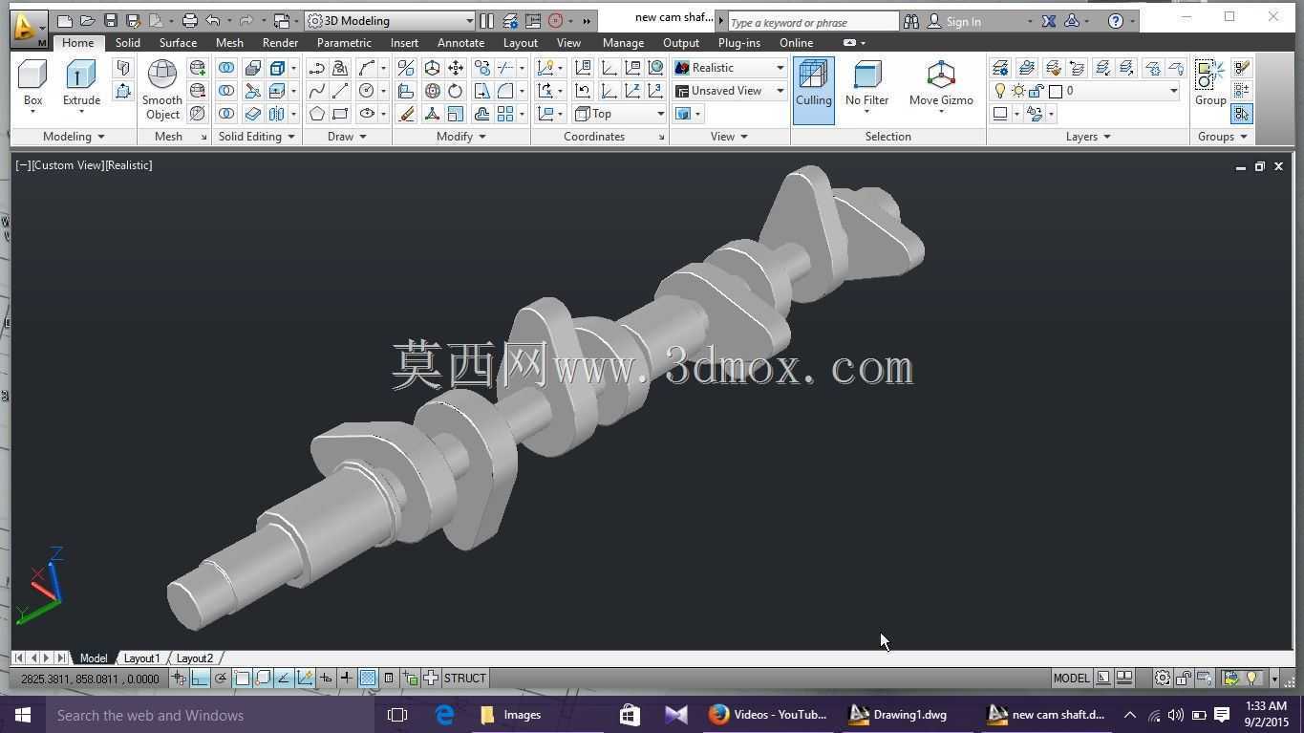Click the Plot (print) icon
Image resolution: width=1304 pixels, height=733 pixels.
tap(189, 20)
